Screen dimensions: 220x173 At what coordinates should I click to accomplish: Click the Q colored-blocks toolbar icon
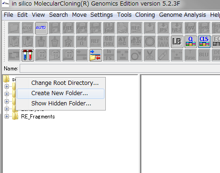point(191,42)
